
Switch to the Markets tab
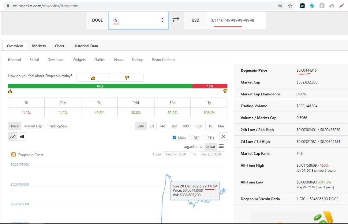tap(39, 46)
